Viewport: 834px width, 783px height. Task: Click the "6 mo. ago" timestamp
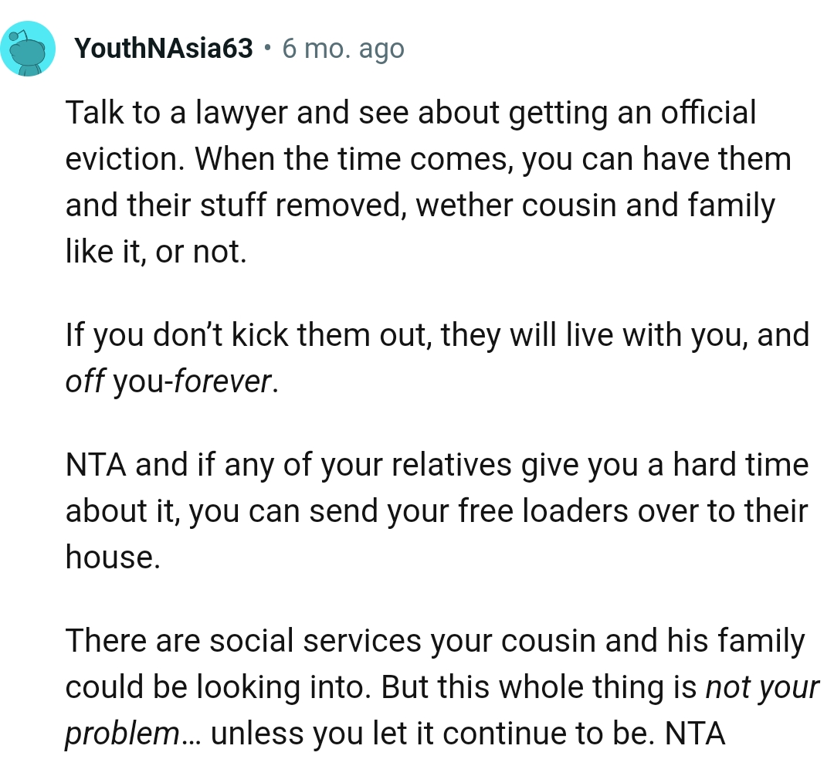(x=343, y=49)
